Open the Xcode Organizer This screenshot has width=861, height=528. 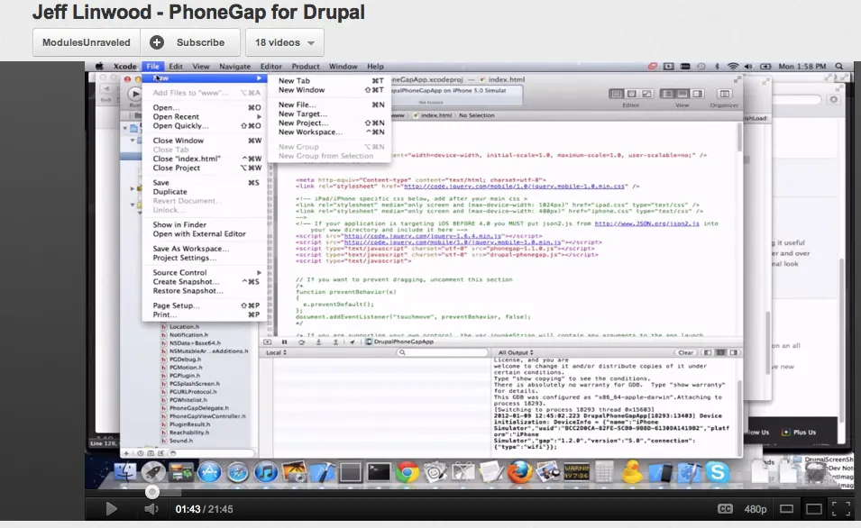724,95
